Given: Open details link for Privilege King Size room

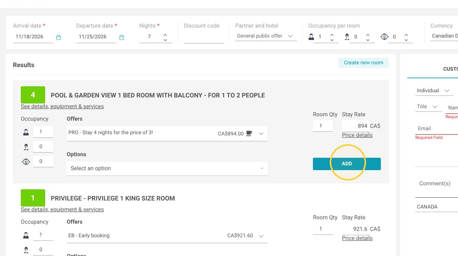Looking at the screenshot, I should point(62,210).
